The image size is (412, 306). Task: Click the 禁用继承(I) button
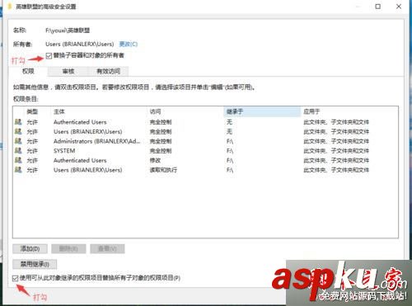[x=35, y=264]
